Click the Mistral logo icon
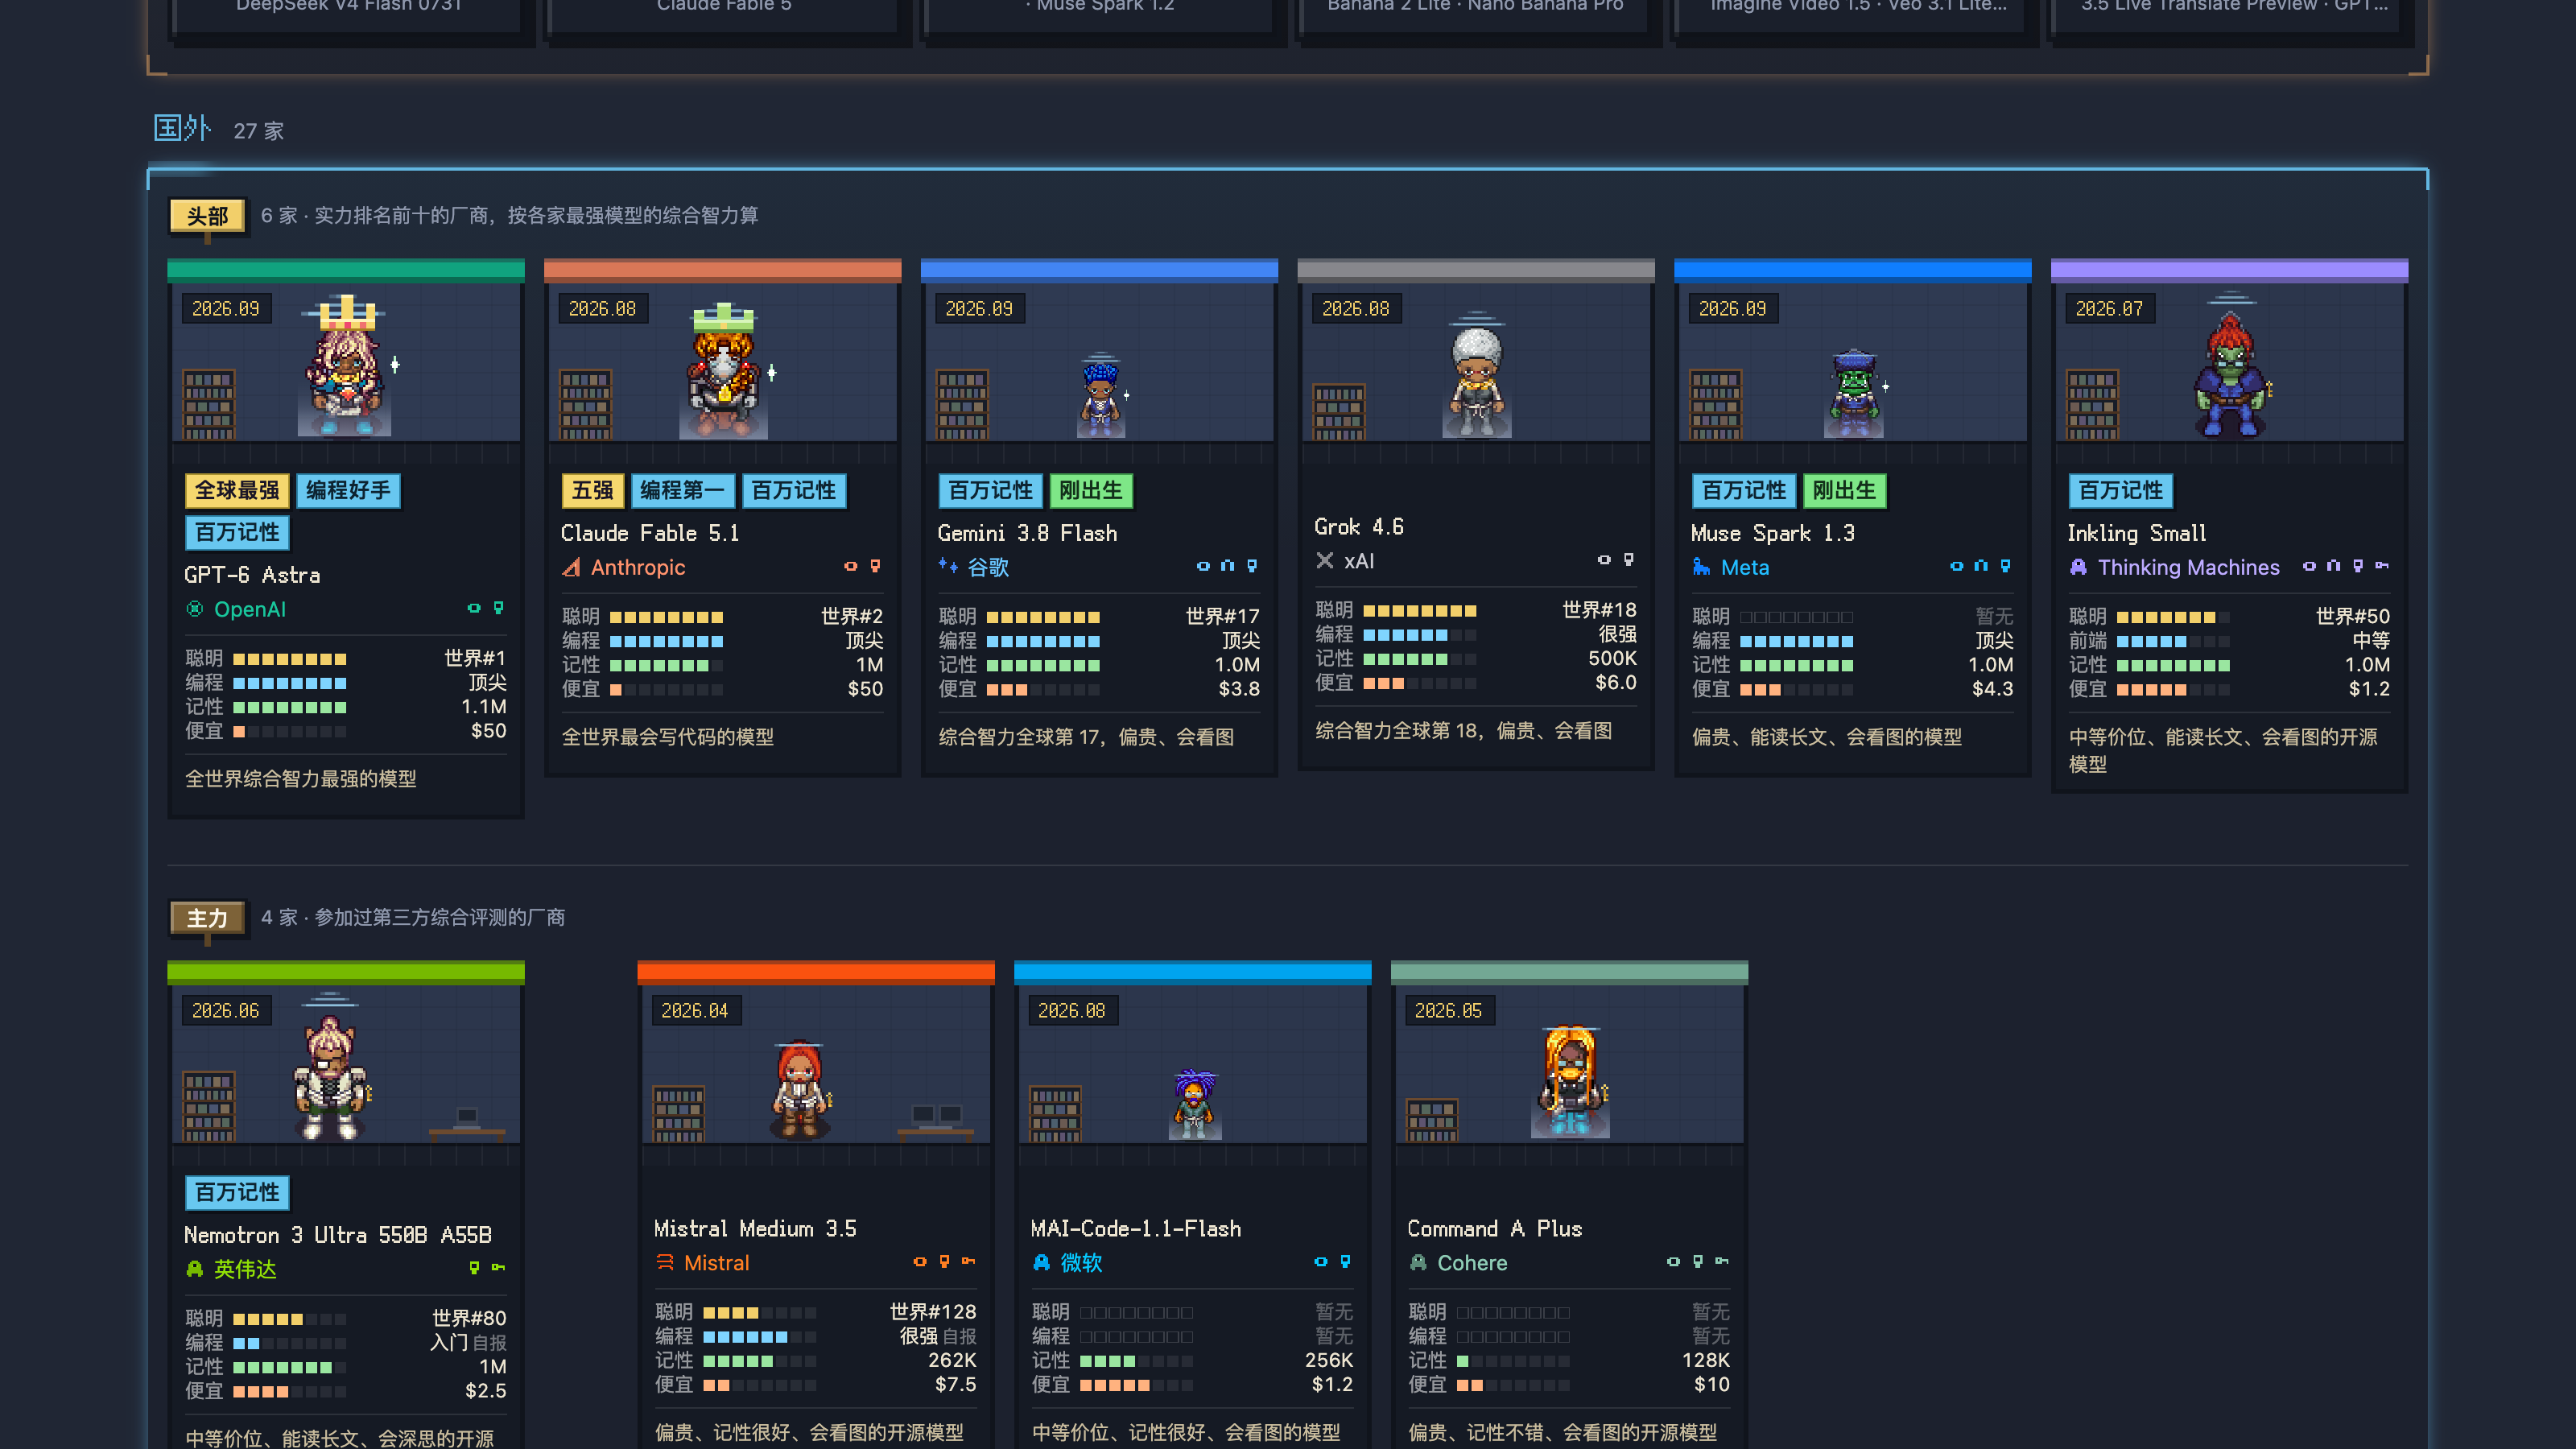The height and width of the screenshot is (1449, 2576). [x=665, y=1262]
